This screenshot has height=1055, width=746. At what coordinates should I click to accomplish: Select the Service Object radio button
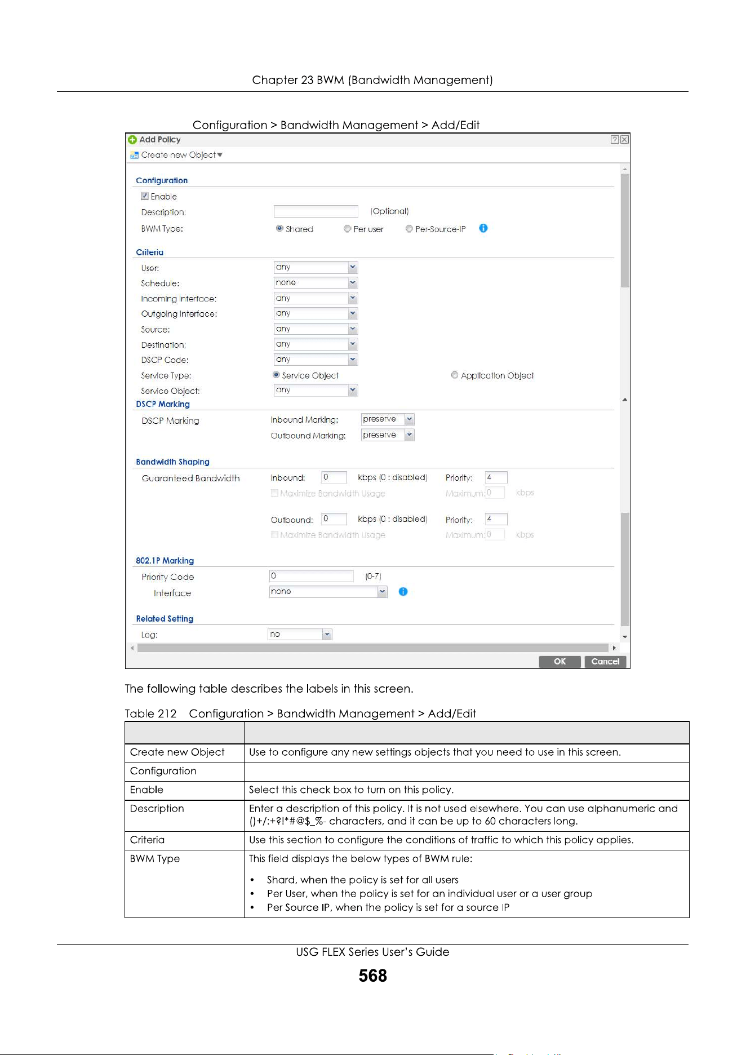276,375
